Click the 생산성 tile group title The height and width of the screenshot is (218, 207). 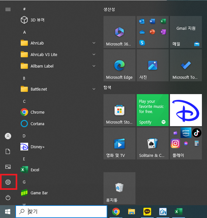[109, 10]
